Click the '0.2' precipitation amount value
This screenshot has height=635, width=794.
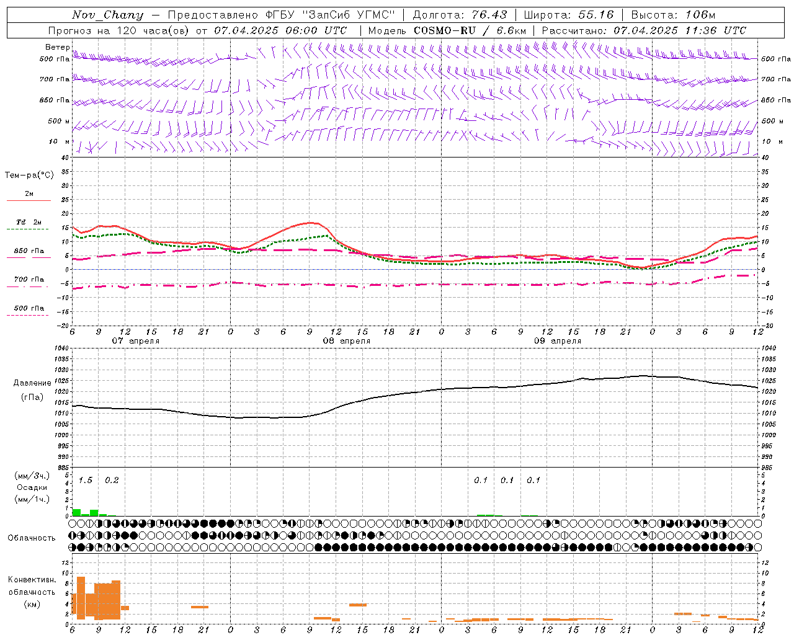tap(112, 480)
